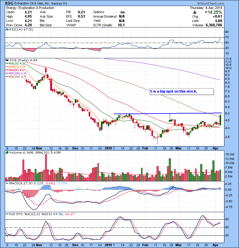
Task: Click the StockCharts.com copyright text
Action: (211, 3)
